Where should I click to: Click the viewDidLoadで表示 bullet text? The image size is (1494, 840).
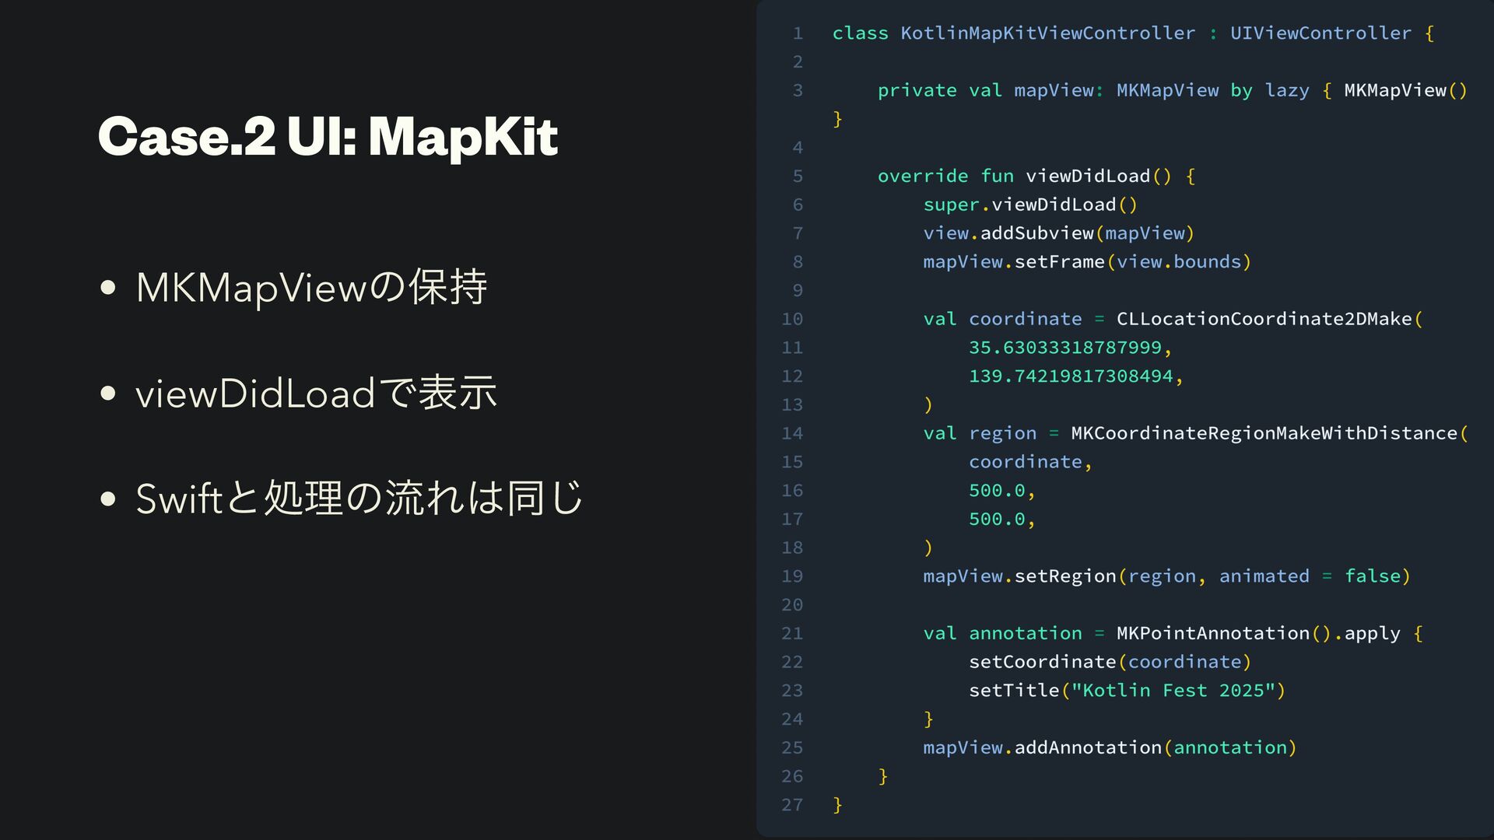tap(316, 393)
